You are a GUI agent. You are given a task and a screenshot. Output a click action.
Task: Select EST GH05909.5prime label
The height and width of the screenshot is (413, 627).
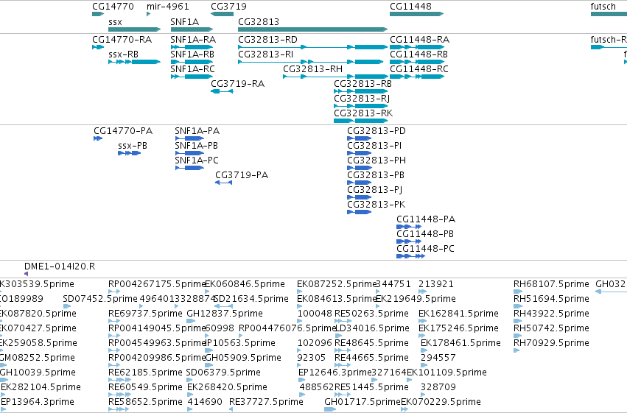click(243, 358)
